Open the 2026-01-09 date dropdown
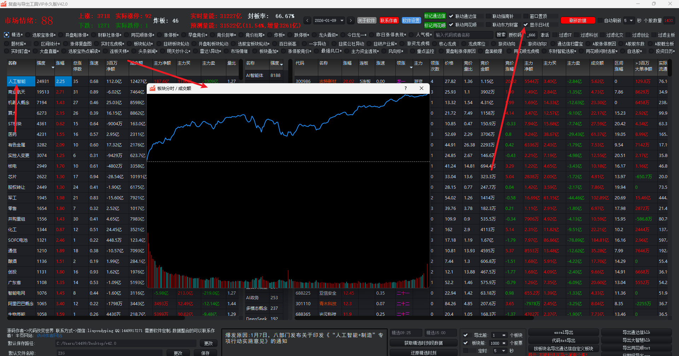Viewport: 679px width, 356px height. [x=342, y=20]
